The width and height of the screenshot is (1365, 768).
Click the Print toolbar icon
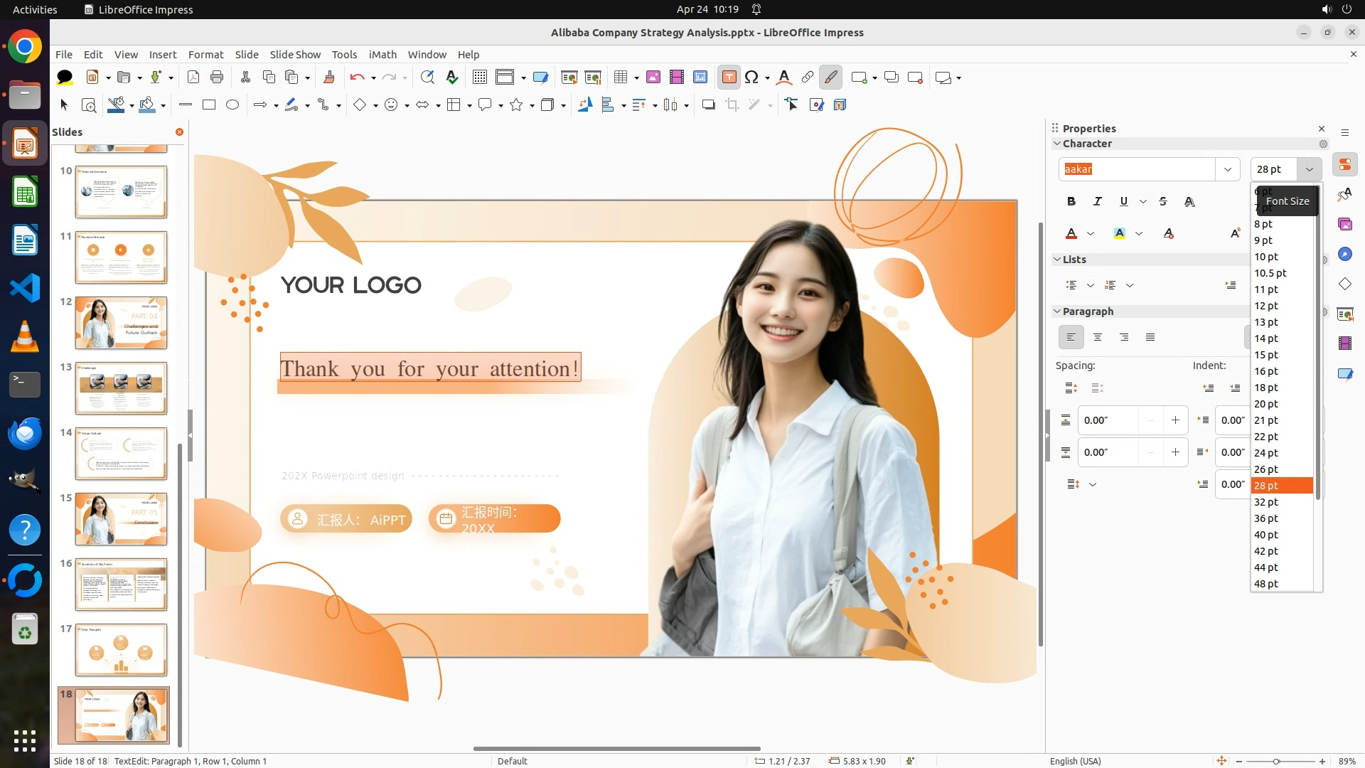coord(217,78)
